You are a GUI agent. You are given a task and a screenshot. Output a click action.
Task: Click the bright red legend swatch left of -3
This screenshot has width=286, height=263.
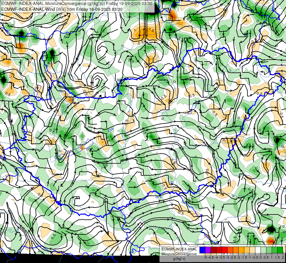(225, 250)
